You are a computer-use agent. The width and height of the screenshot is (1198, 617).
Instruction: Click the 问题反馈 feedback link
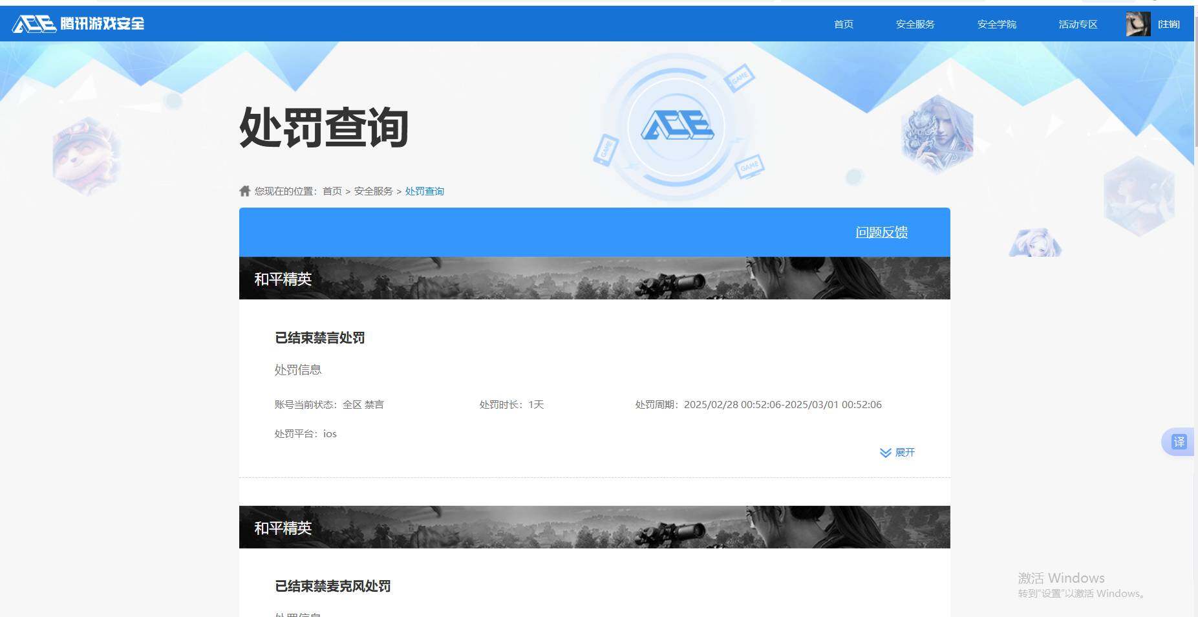(881, 232)
